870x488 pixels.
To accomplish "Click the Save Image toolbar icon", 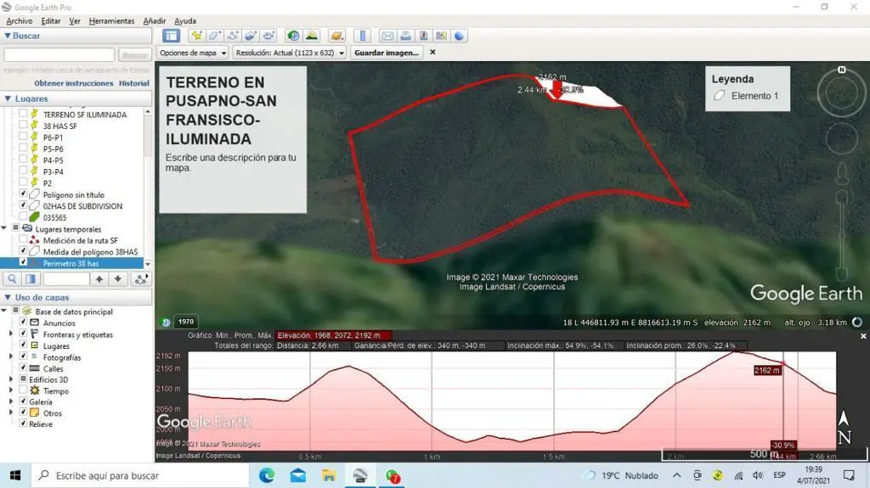I will click(423, 36).
